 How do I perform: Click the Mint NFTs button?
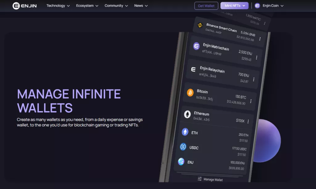point(235,6)
